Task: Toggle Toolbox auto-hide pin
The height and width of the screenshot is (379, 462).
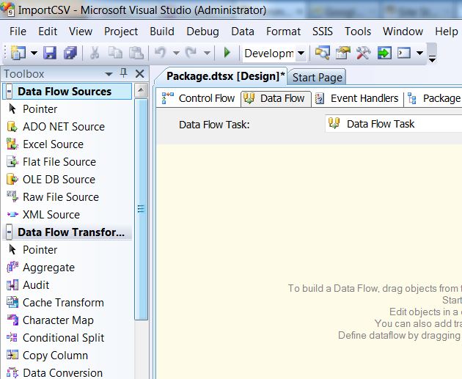Action: (124, 73)
